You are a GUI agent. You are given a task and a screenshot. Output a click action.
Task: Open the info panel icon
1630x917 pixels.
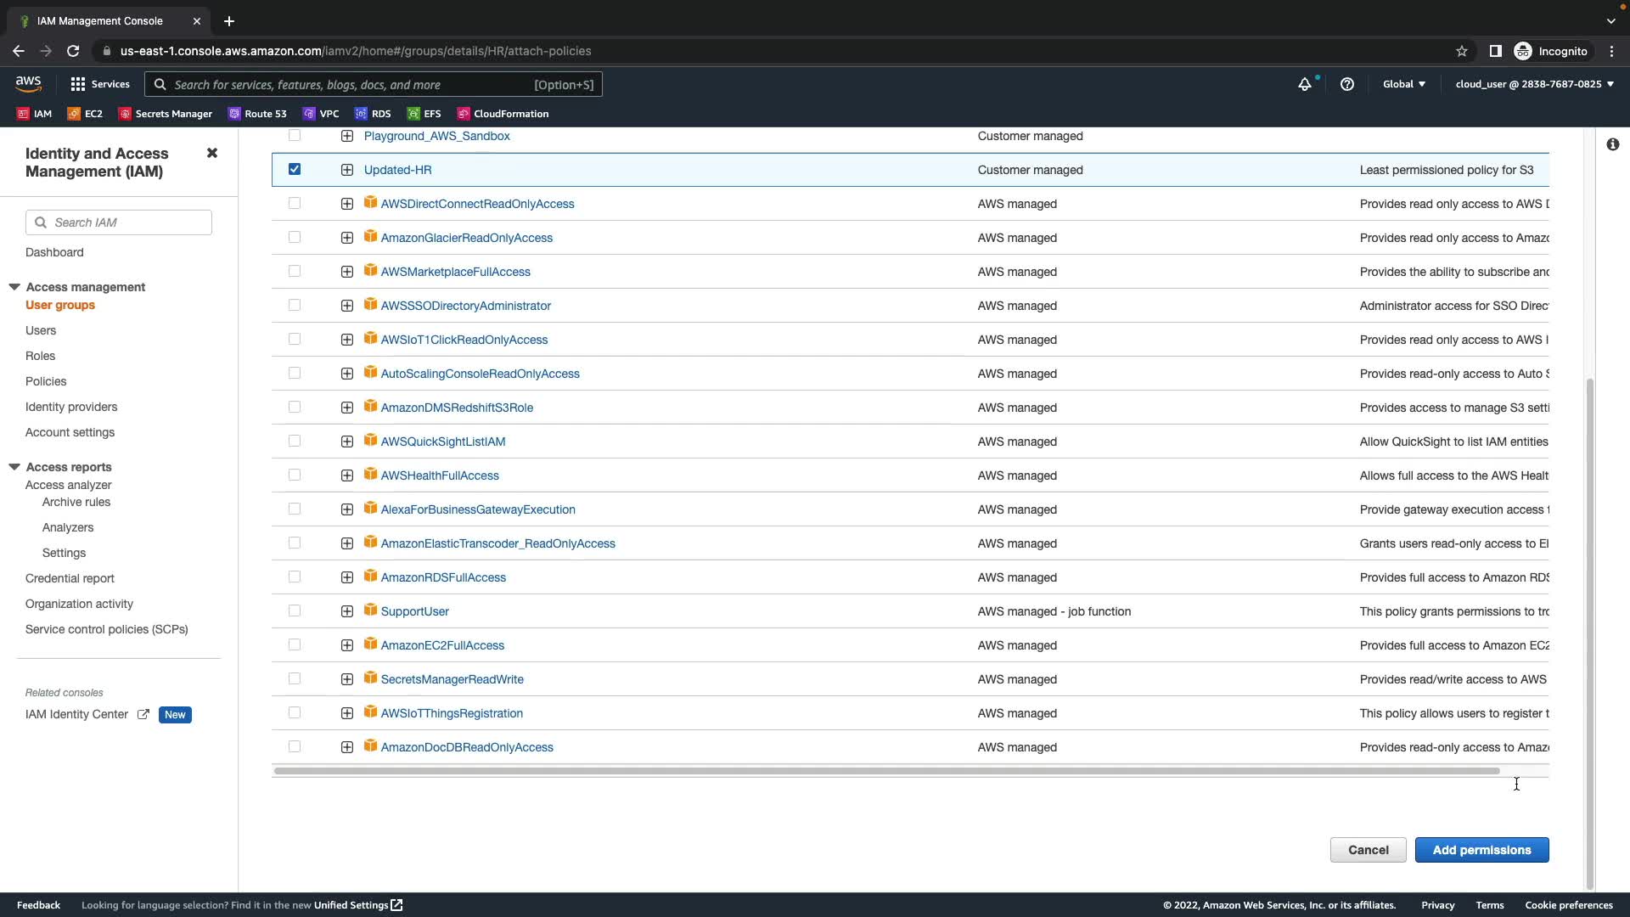pyautogui.click(x=1612, y=144)
